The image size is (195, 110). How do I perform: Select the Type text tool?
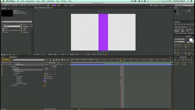25,5
